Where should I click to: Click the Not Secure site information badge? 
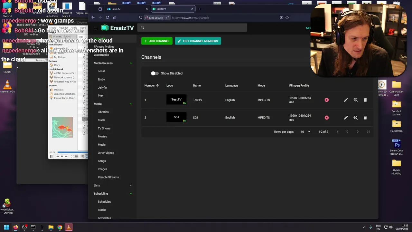154,18
